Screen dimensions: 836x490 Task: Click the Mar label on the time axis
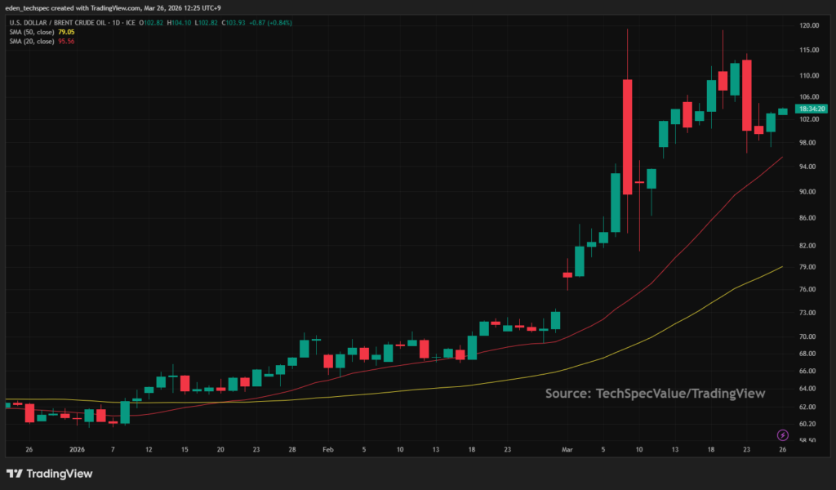567,449
